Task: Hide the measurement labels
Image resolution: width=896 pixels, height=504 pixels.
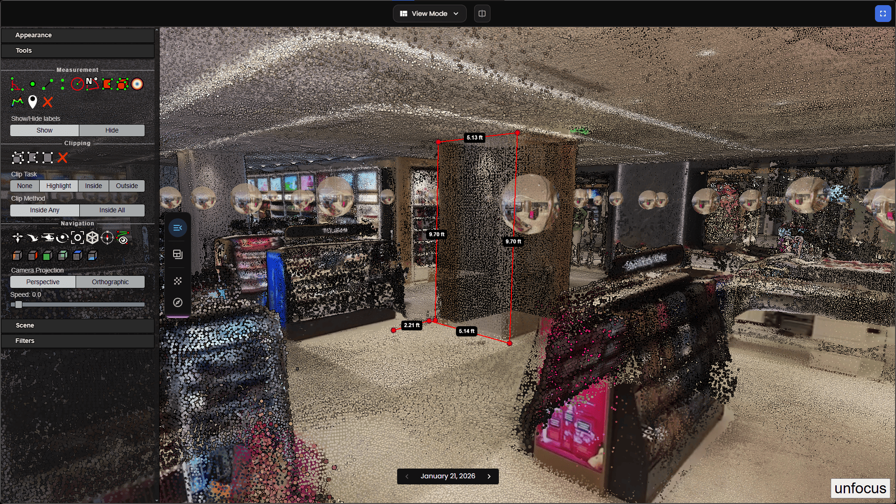Action: [x=112, y=130]
